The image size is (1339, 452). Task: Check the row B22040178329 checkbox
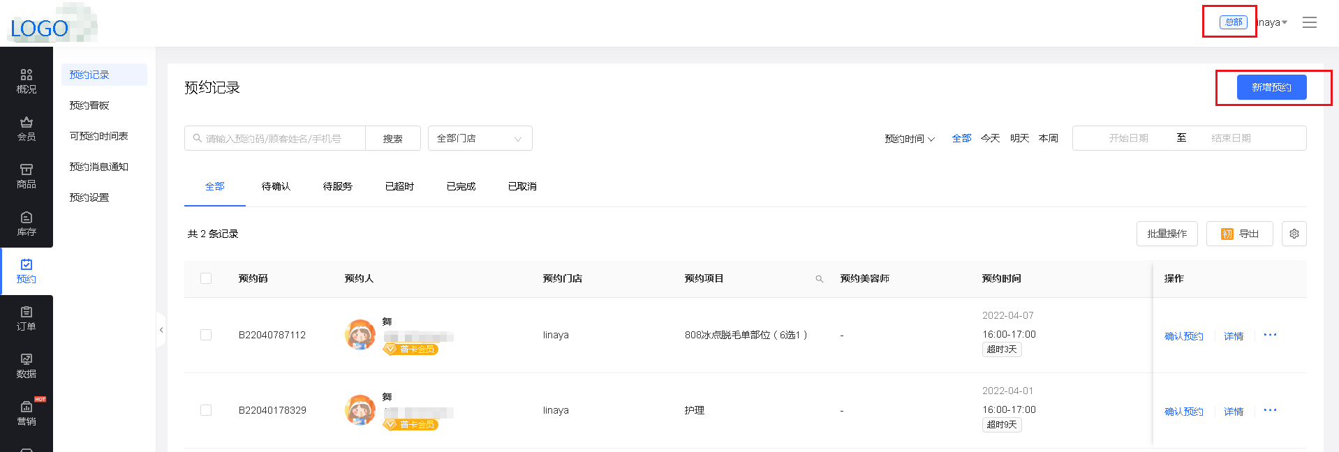(206, 410)
